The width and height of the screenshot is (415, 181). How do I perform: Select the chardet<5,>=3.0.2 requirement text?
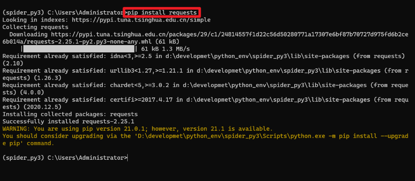point(141,85)
